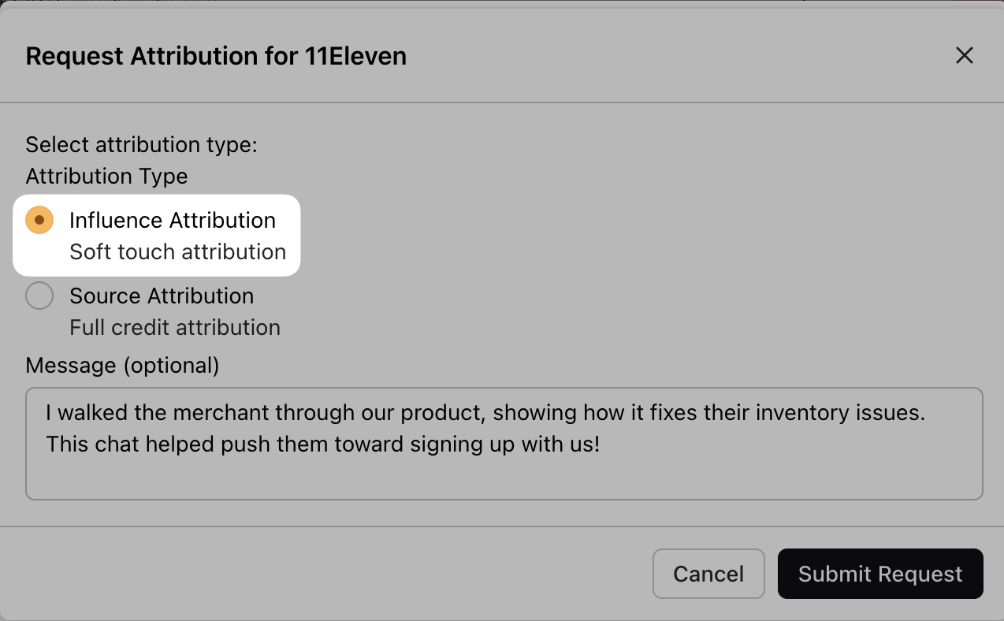Image resolution: width=1004 pixels, height=621 pixels.
Task: Click the empty Source Attribution radio circle
Action: [x=39, y=296]
